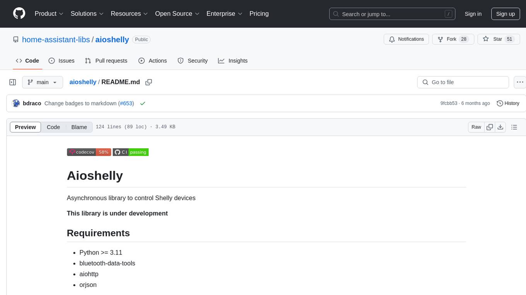Open the main branch selector dropdown
The image size is (526, 295).
(x=42, y=82)
